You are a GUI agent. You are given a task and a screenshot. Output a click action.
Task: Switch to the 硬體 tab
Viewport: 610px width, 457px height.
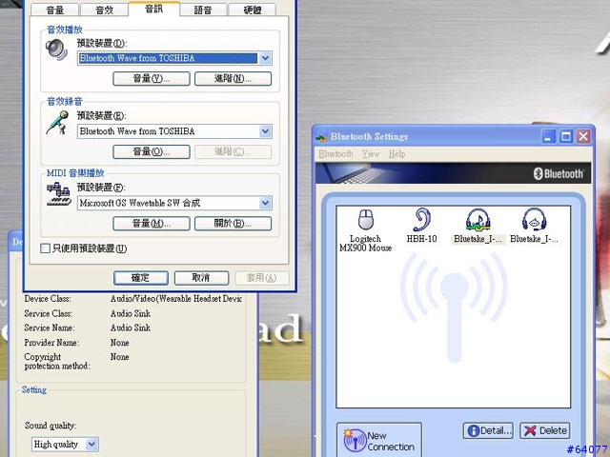click(253, 10)
